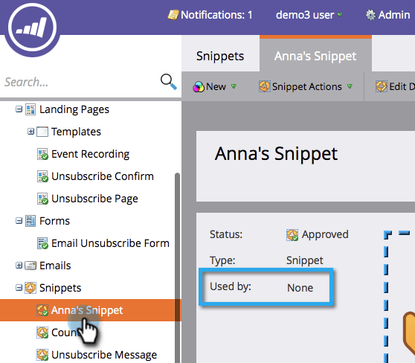Click the New colorful icon
The height and width of the screenshot is (363, 415).
click(x=199, y=86)
